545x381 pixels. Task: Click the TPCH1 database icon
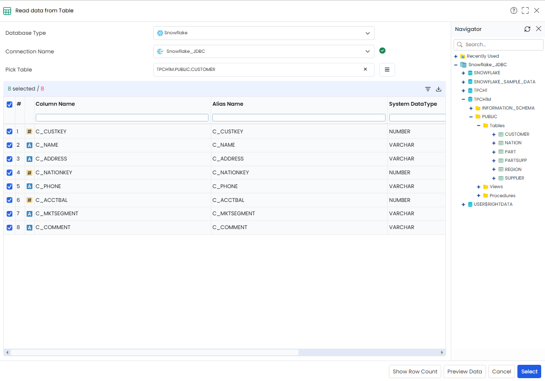pos(470,90)
